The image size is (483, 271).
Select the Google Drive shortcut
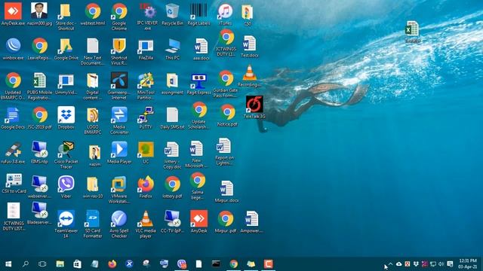coord(66,48)
